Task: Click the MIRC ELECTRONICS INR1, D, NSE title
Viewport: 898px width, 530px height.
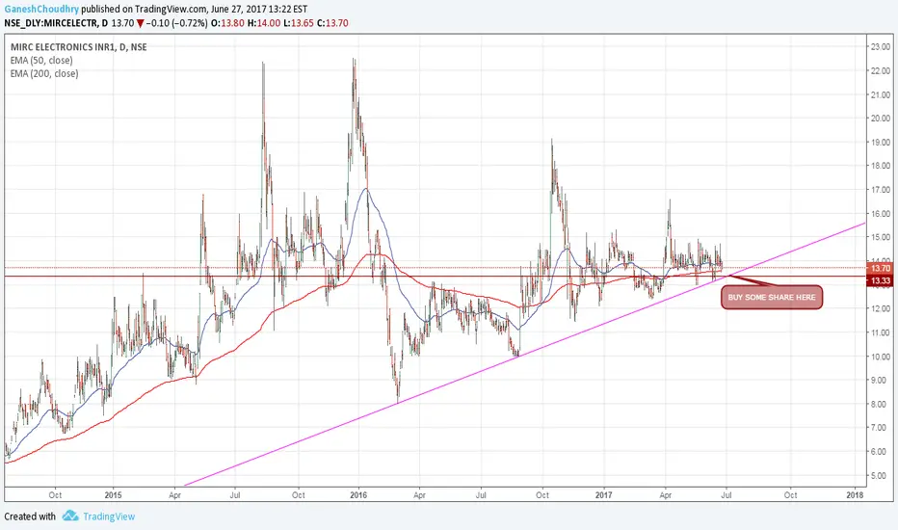Action: click(78, 47)
